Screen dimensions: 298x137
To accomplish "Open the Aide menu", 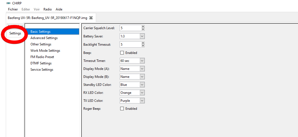I will click(59, 9).
